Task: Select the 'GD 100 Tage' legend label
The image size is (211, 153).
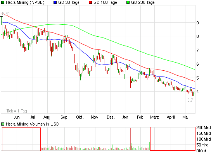Action: click(105, 2)
